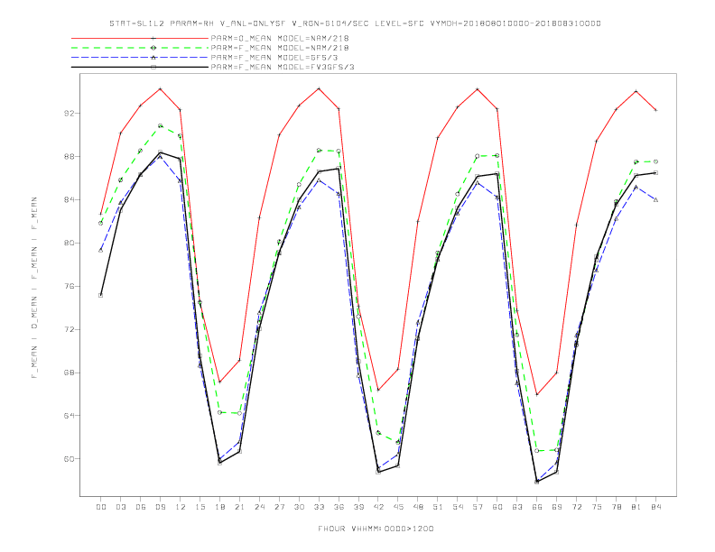Click y-axis tick value 88
Screen dimensions: 715x552
pyautogui.click(x=70, y=156)
